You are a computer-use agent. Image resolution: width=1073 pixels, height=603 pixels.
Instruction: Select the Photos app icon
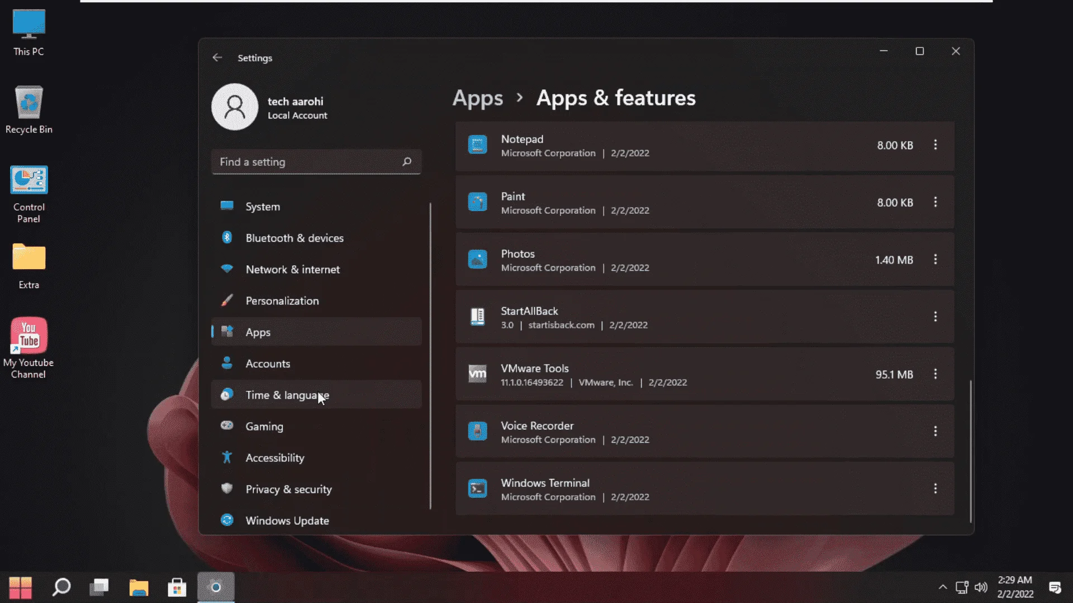(477, 260)
